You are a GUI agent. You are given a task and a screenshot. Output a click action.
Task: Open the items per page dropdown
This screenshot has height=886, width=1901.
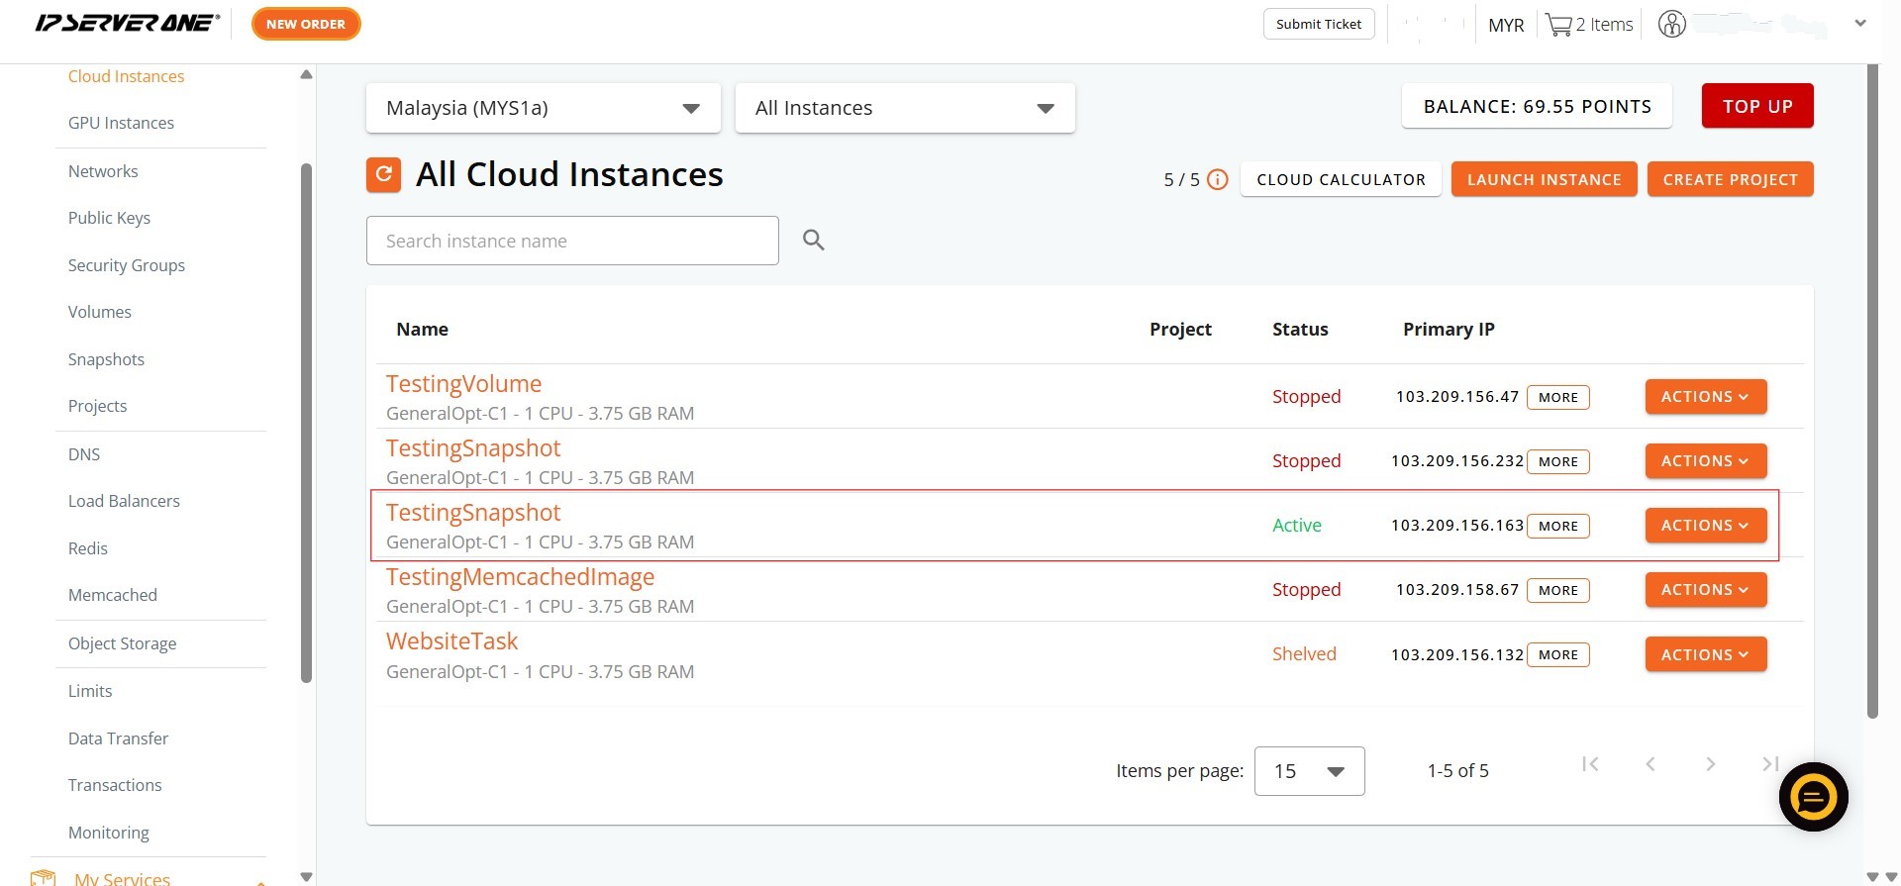coord(1308,771)
